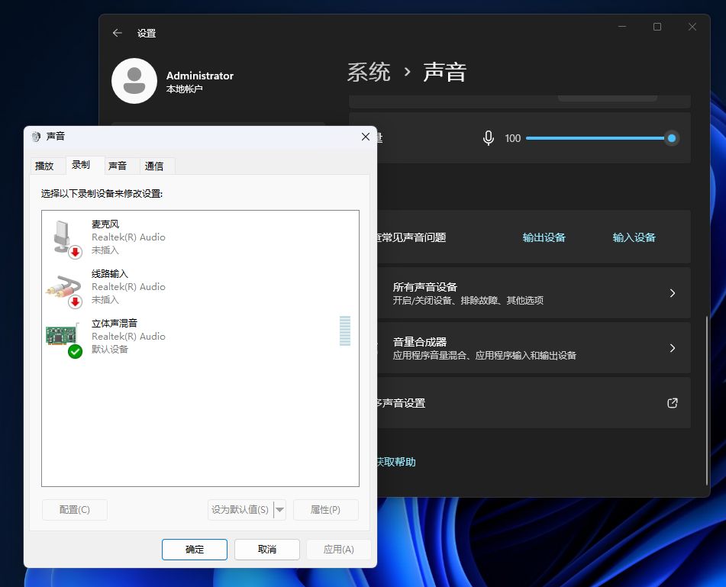Click the volume value 100 text
This screenshot has height=587, width=726.
512,138
